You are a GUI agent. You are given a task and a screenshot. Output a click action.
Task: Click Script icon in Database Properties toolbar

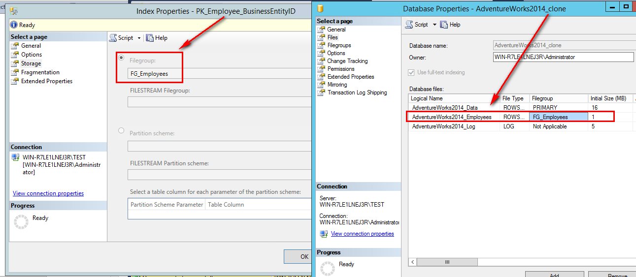409,24
